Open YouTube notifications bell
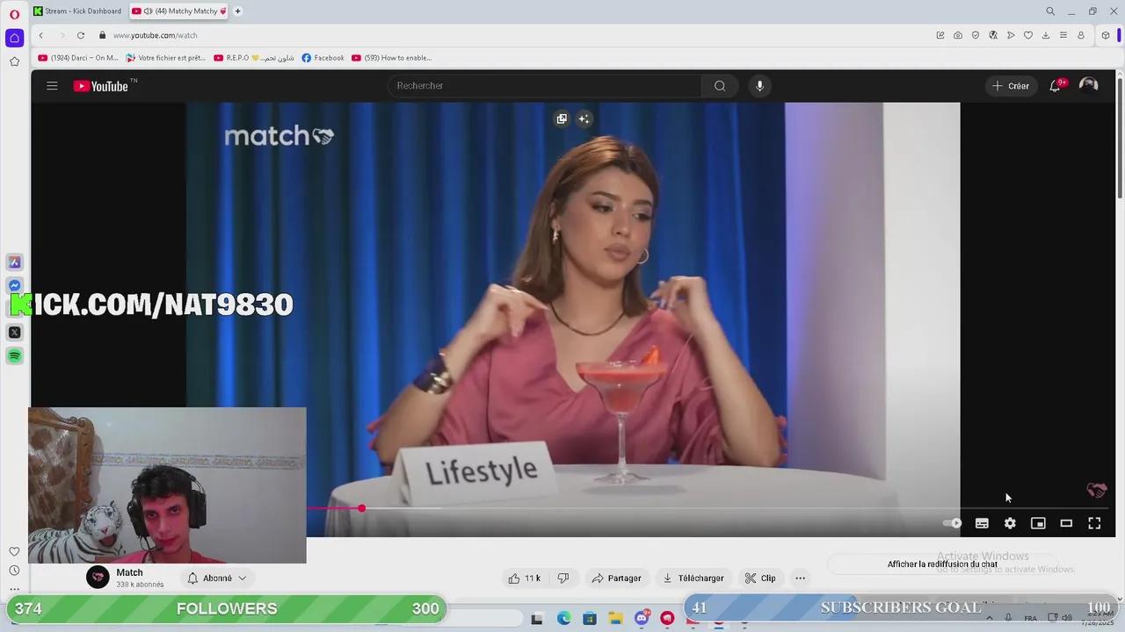Viewport: 1125px width, 632px height. point(1055,86)
